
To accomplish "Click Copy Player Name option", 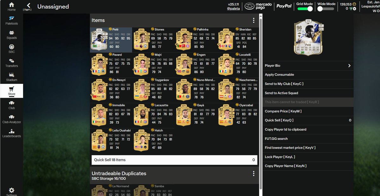I will pyautogui.click(x=308, y=166).
